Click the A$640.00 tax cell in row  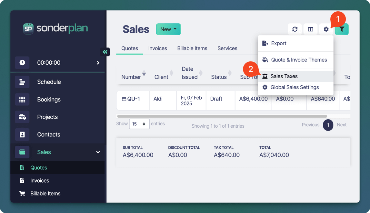point(323,101)
